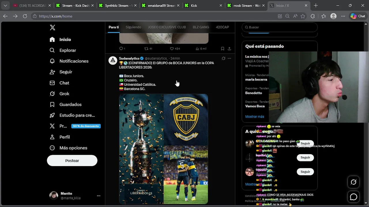Click the X logo in sidebar
Screen dimensions: 369x207
(52, 28)
